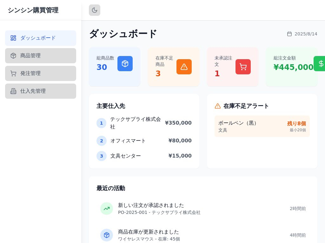Open the 商品在庫が更新されました activity entry
The width and height of the screenshot is (325, 243).
149,232
